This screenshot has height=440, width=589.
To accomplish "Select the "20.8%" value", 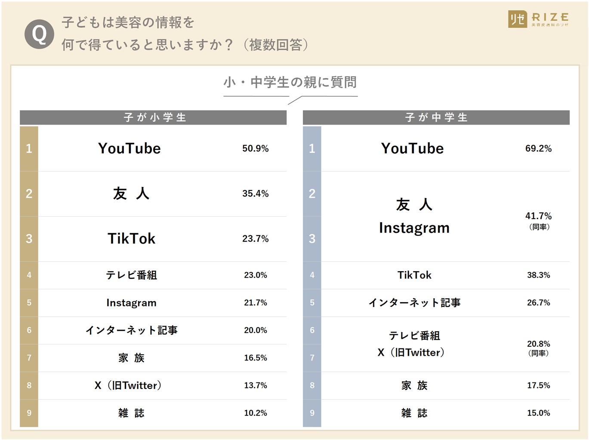I will click(539, 344).
